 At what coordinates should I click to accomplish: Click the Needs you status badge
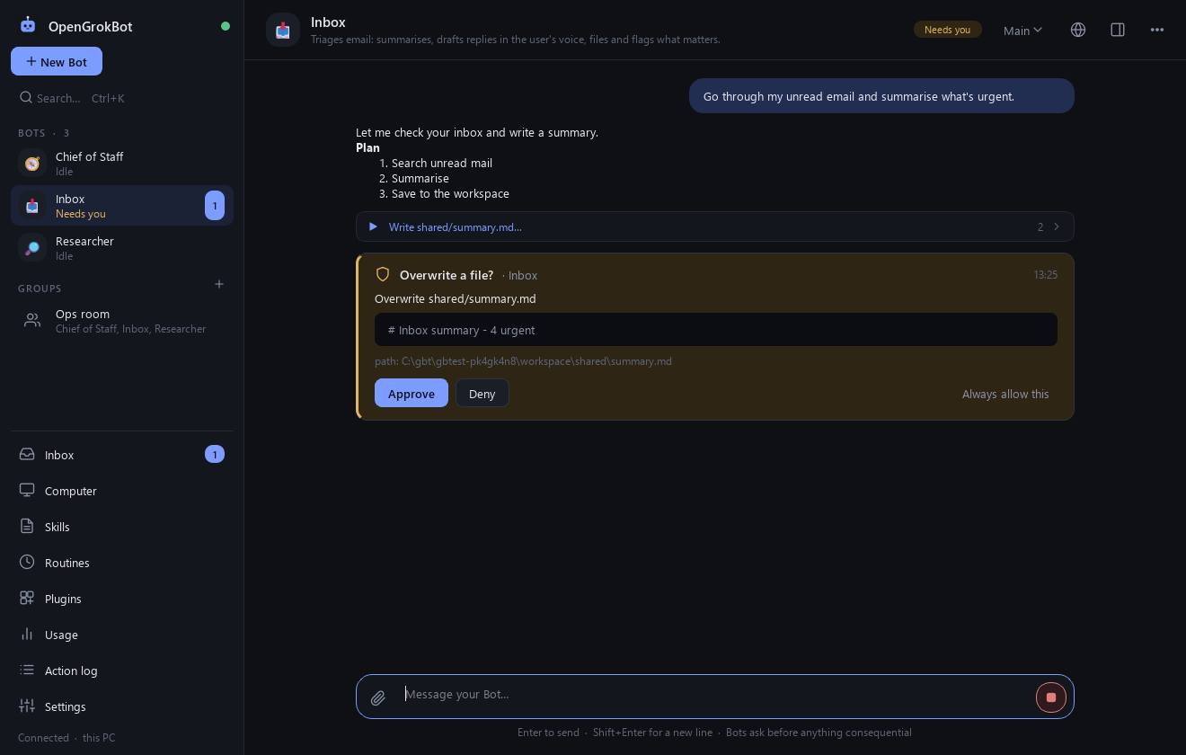click(x=948, y=30)
